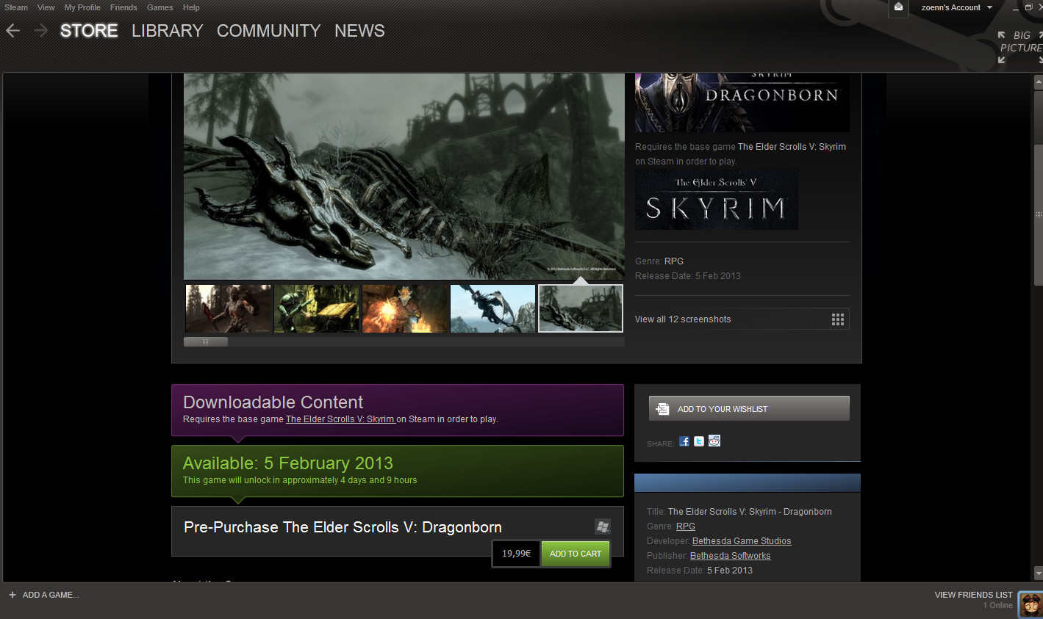Screen dimensions: 1043x619
Task: Open The Elder Scrolls V: Skyrim base game link
Action: click(792, 147)
